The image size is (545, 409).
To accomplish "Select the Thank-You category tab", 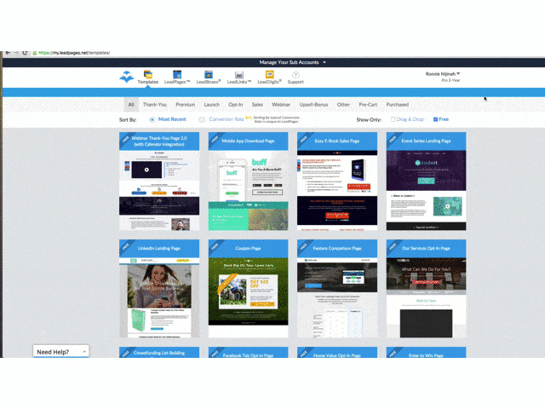I will coord(155,104).
